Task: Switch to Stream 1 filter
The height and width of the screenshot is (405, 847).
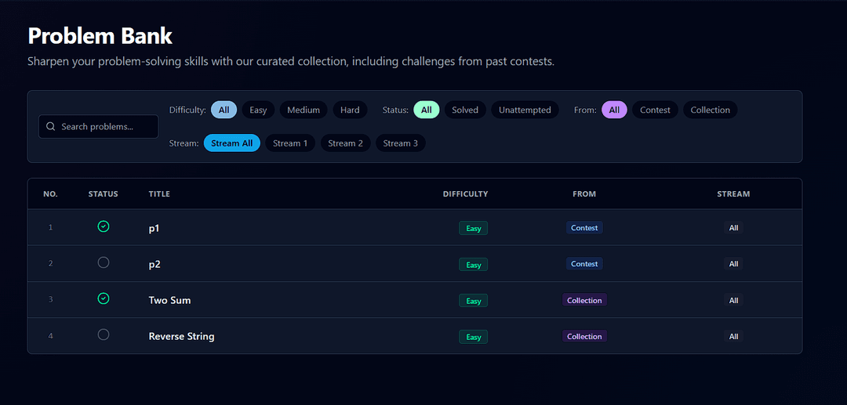Action: (290, 143)
